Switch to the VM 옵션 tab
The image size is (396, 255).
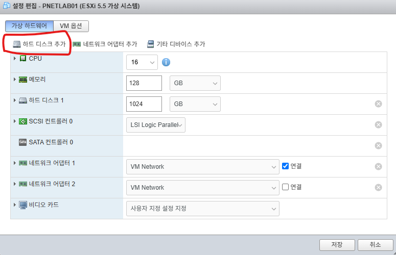point(71,26)
